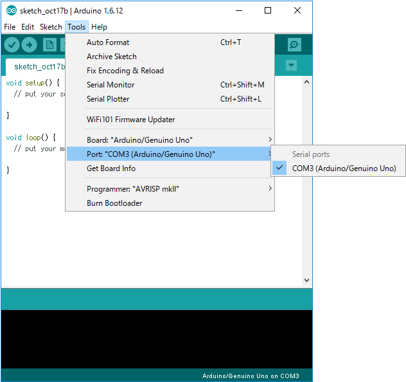Viewport: 406px width, 382px height.
Task: Open the Edit menu
Action: (x=28, y=27)
